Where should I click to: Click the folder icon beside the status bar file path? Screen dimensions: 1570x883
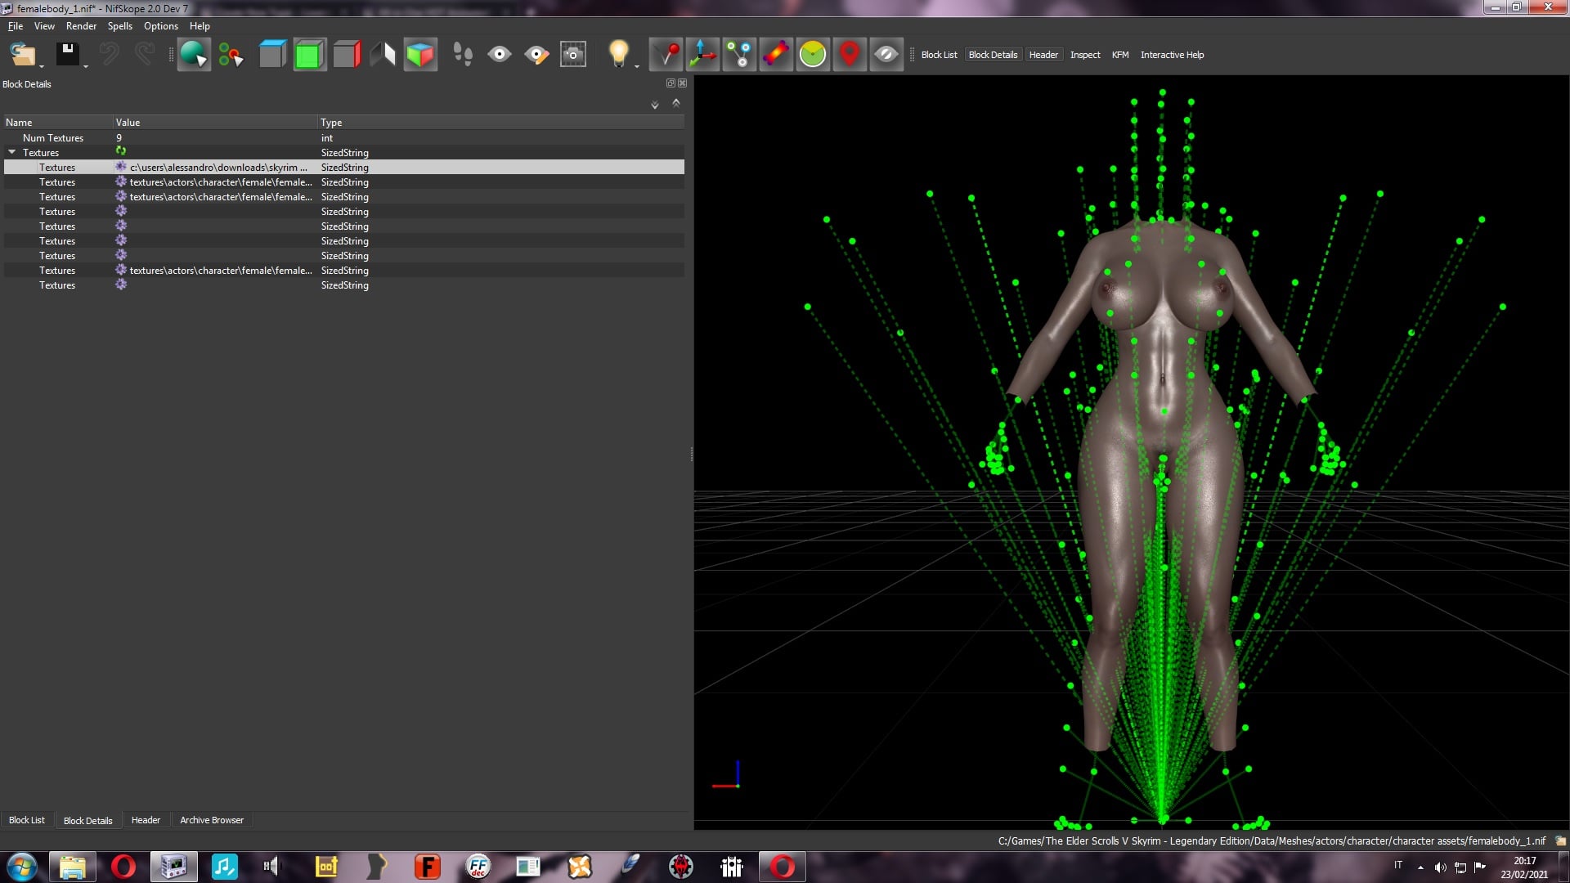pos(1560,840)
